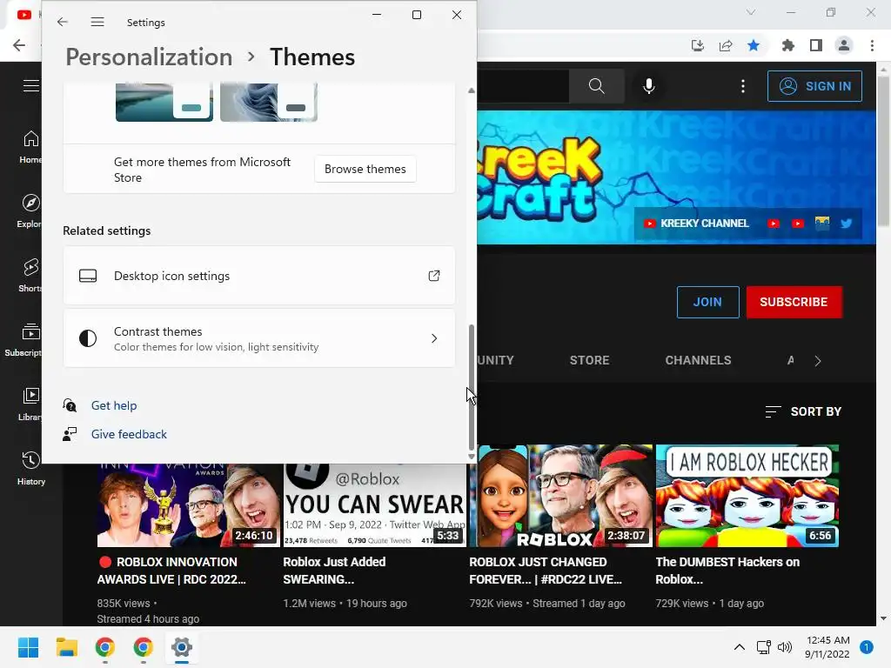This screenshot has height=668, width=891.
Task: Click Personalization in the Settings breadcrumb
Action: pyautogui.click(x=149, y=57)
